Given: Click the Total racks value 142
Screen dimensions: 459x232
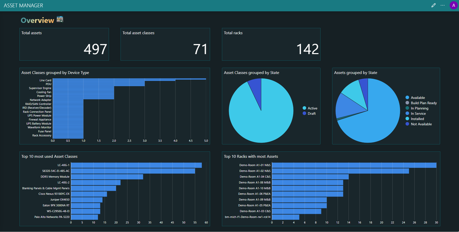Looking at the screenshot, I should pos(307,49).
